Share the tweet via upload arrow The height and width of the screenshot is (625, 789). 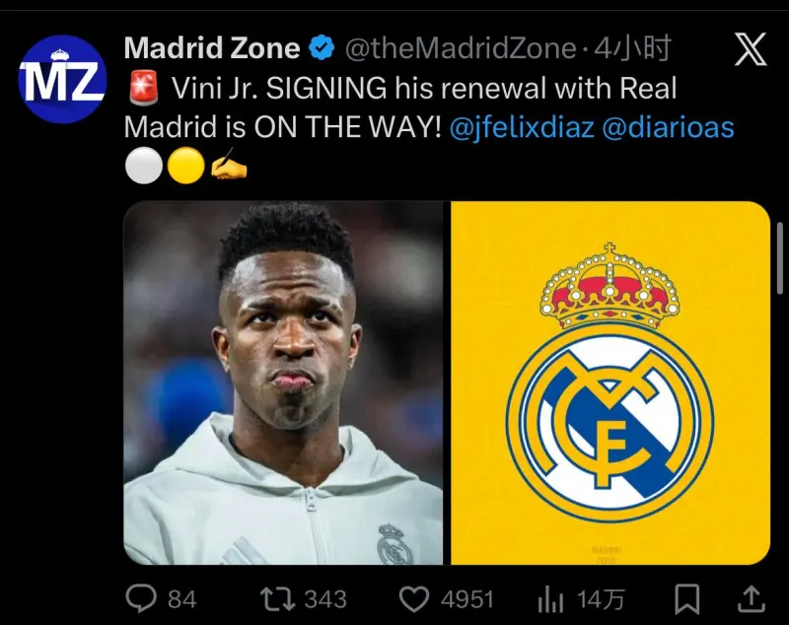[x=752, y=598]
